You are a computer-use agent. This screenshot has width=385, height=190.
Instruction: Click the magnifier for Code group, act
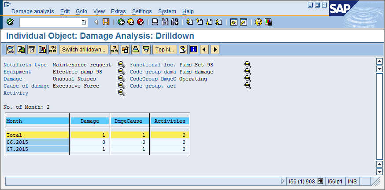(x=248, y=86)
